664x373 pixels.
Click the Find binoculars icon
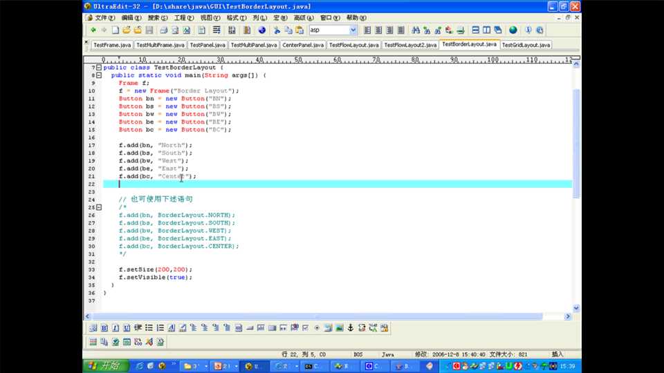[x=416, y=30]
